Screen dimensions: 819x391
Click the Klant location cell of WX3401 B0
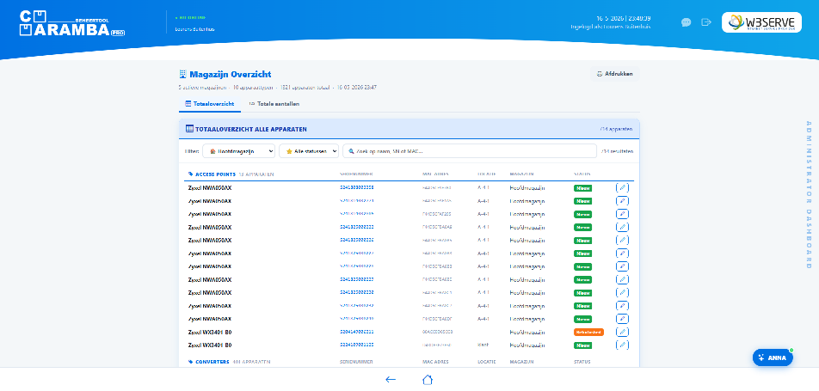click(x=483, y=345)
